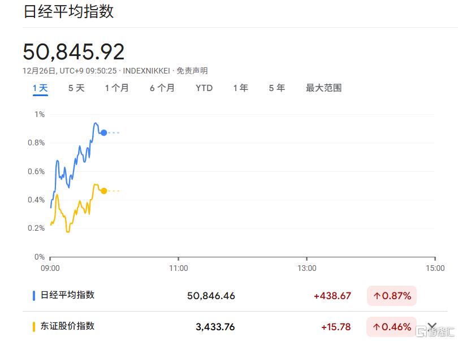
Task: Click the blue Nikkei data point marker
Action: (x=103, y=132)
